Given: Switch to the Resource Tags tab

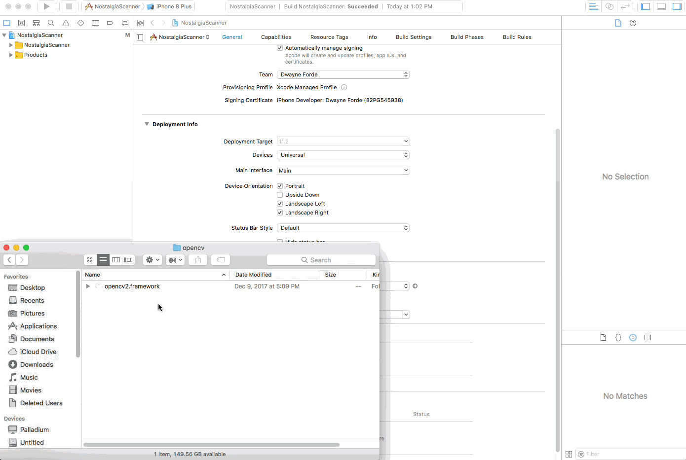Looking at the screenshot, I should (x=329, y=37).
